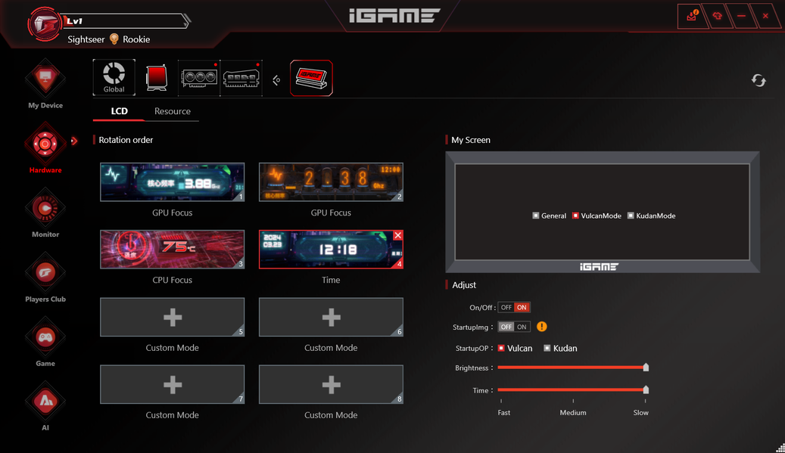
Task: Switch to the LCD tab
Action: 119,111
